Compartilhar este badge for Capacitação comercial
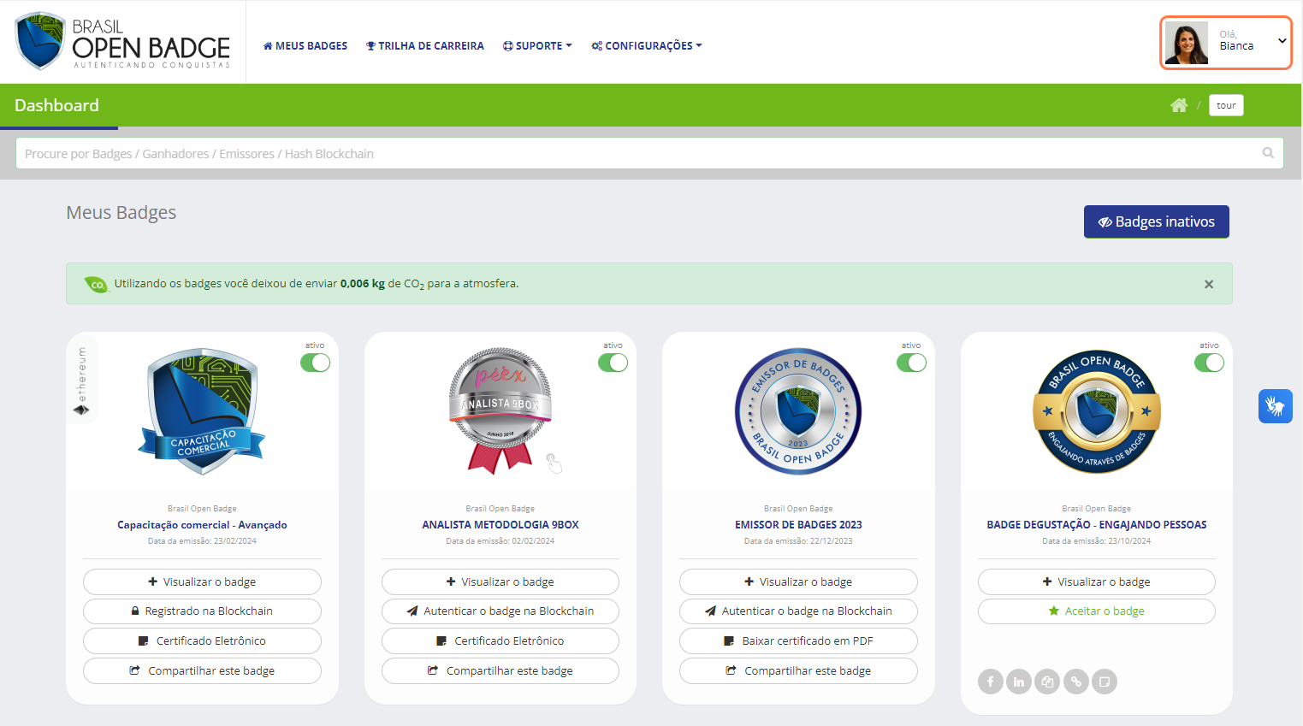Viewport: 1303px width, 726px height. pos(202,670)
